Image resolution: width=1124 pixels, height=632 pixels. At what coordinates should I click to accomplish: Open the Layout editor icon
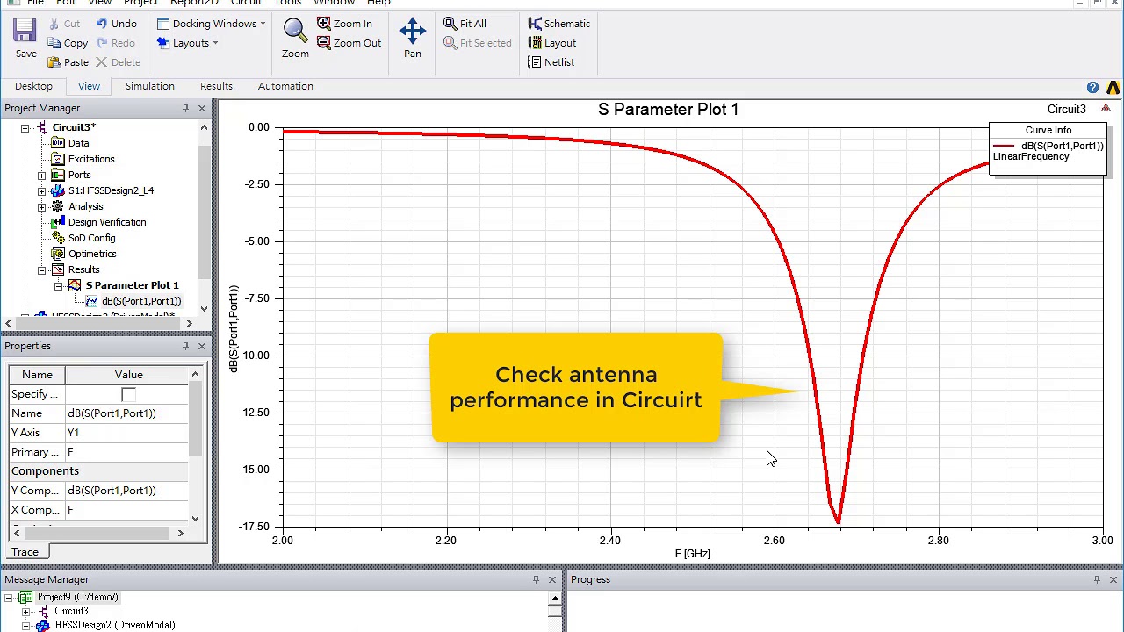tap(535, 43)
